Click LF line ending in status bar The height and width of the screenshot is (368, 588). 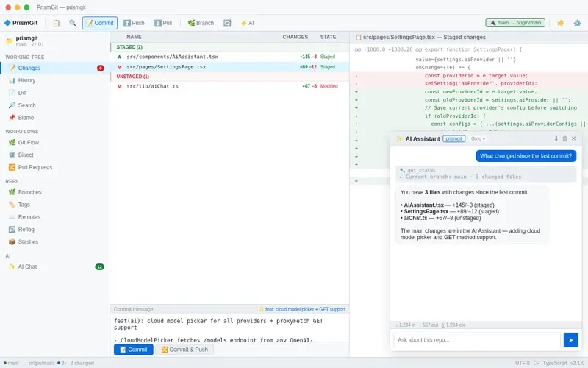(537, 363)
